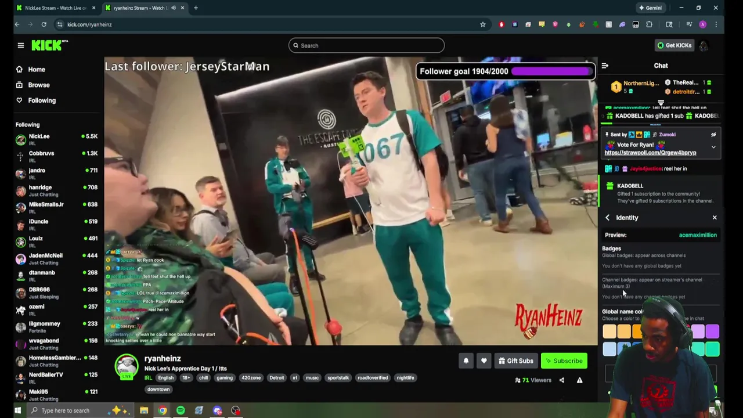The width and height of the screenshot is (743, 418).
Task: Open wvagabond channel in sidebar
Action: coord(57,344)
